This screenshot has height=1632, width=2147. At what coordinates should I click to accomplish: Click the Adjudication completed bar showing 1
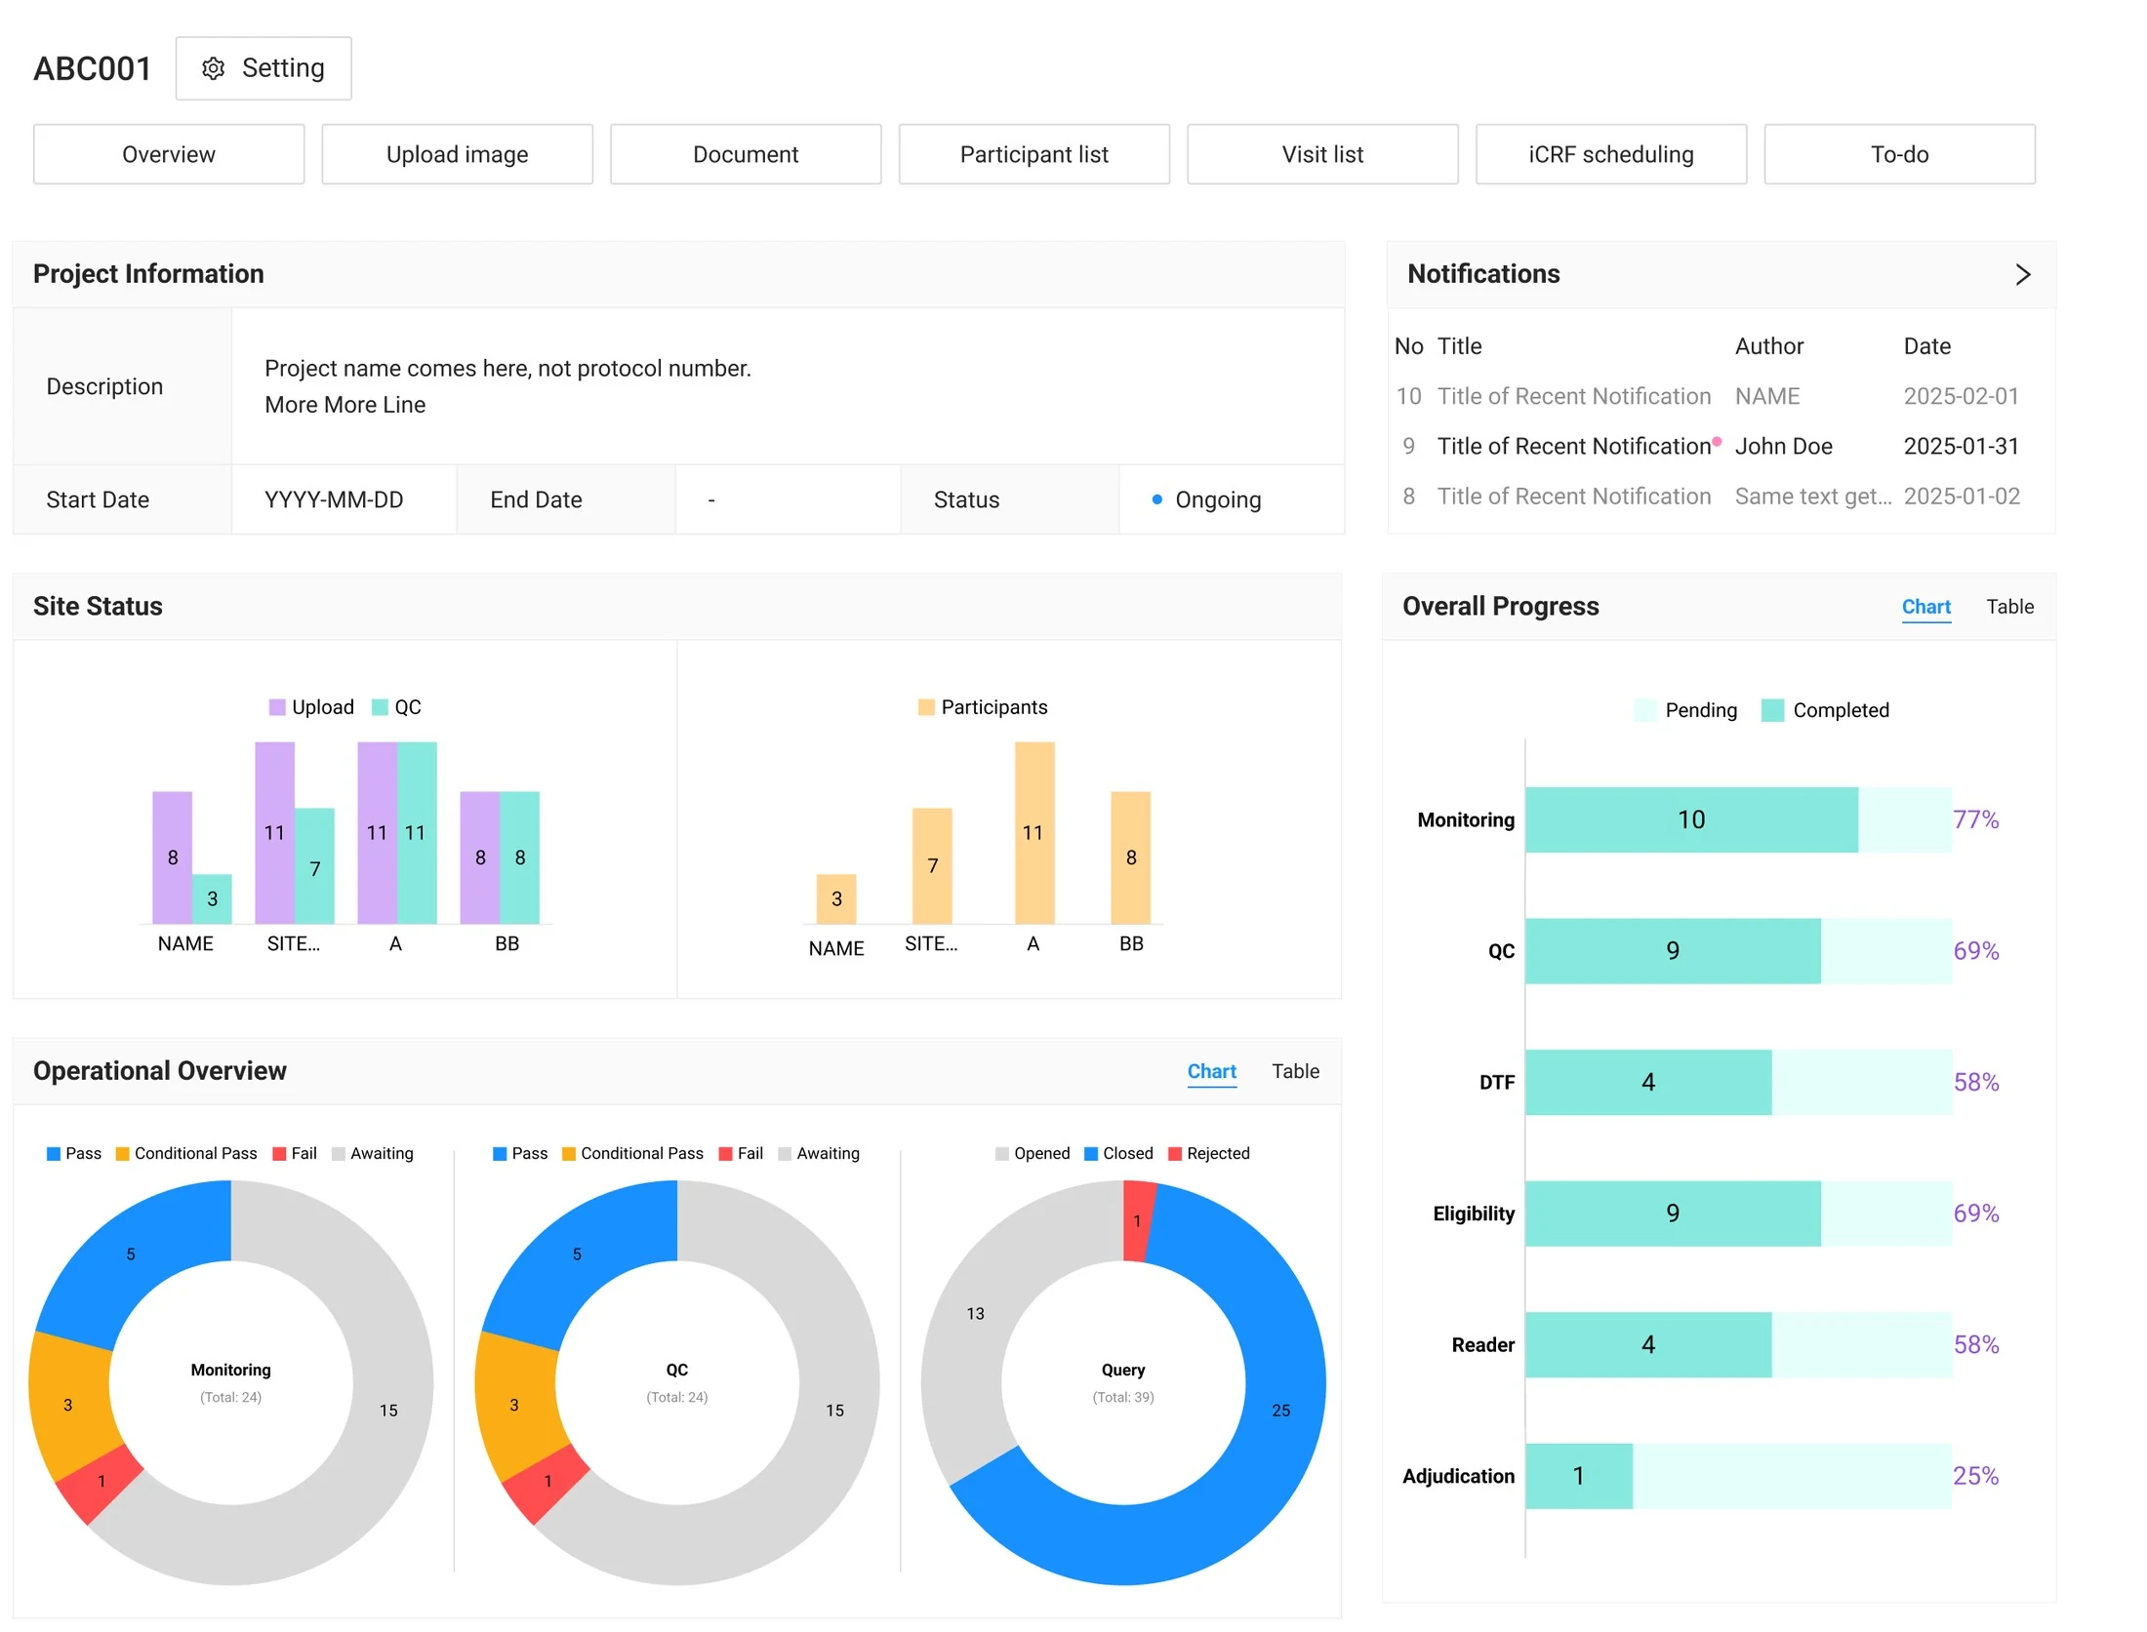(x=1578, y=1476)
